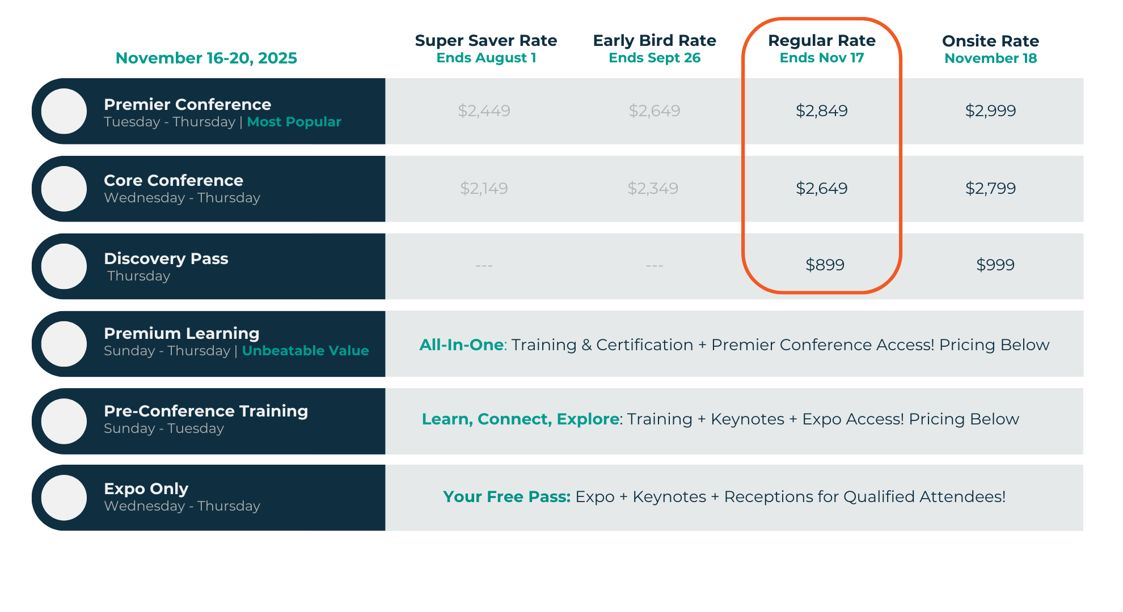This screenshot has height=612, width=1123.
Task: Click the Super Saver Rate column header
Action: (485, 41)
